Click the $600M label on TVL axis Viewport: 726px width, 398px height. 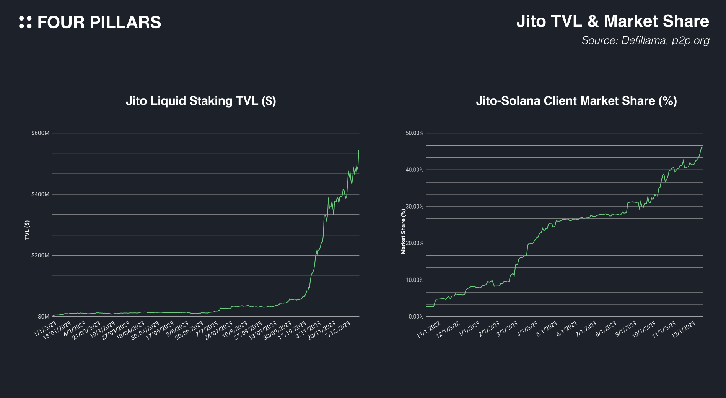click(x=40, y=133)
